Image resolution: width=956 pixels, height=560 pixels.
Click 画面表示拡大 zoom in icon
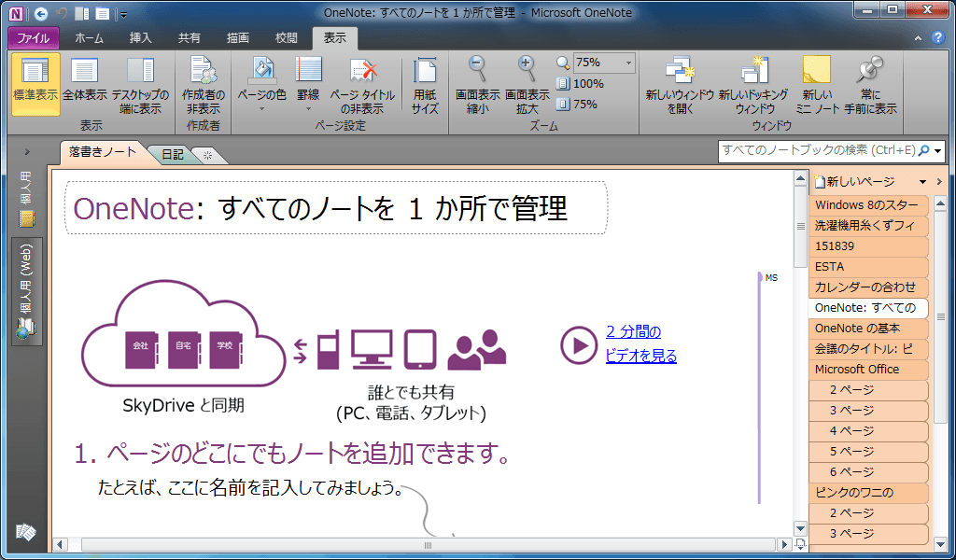pos(527,84)
